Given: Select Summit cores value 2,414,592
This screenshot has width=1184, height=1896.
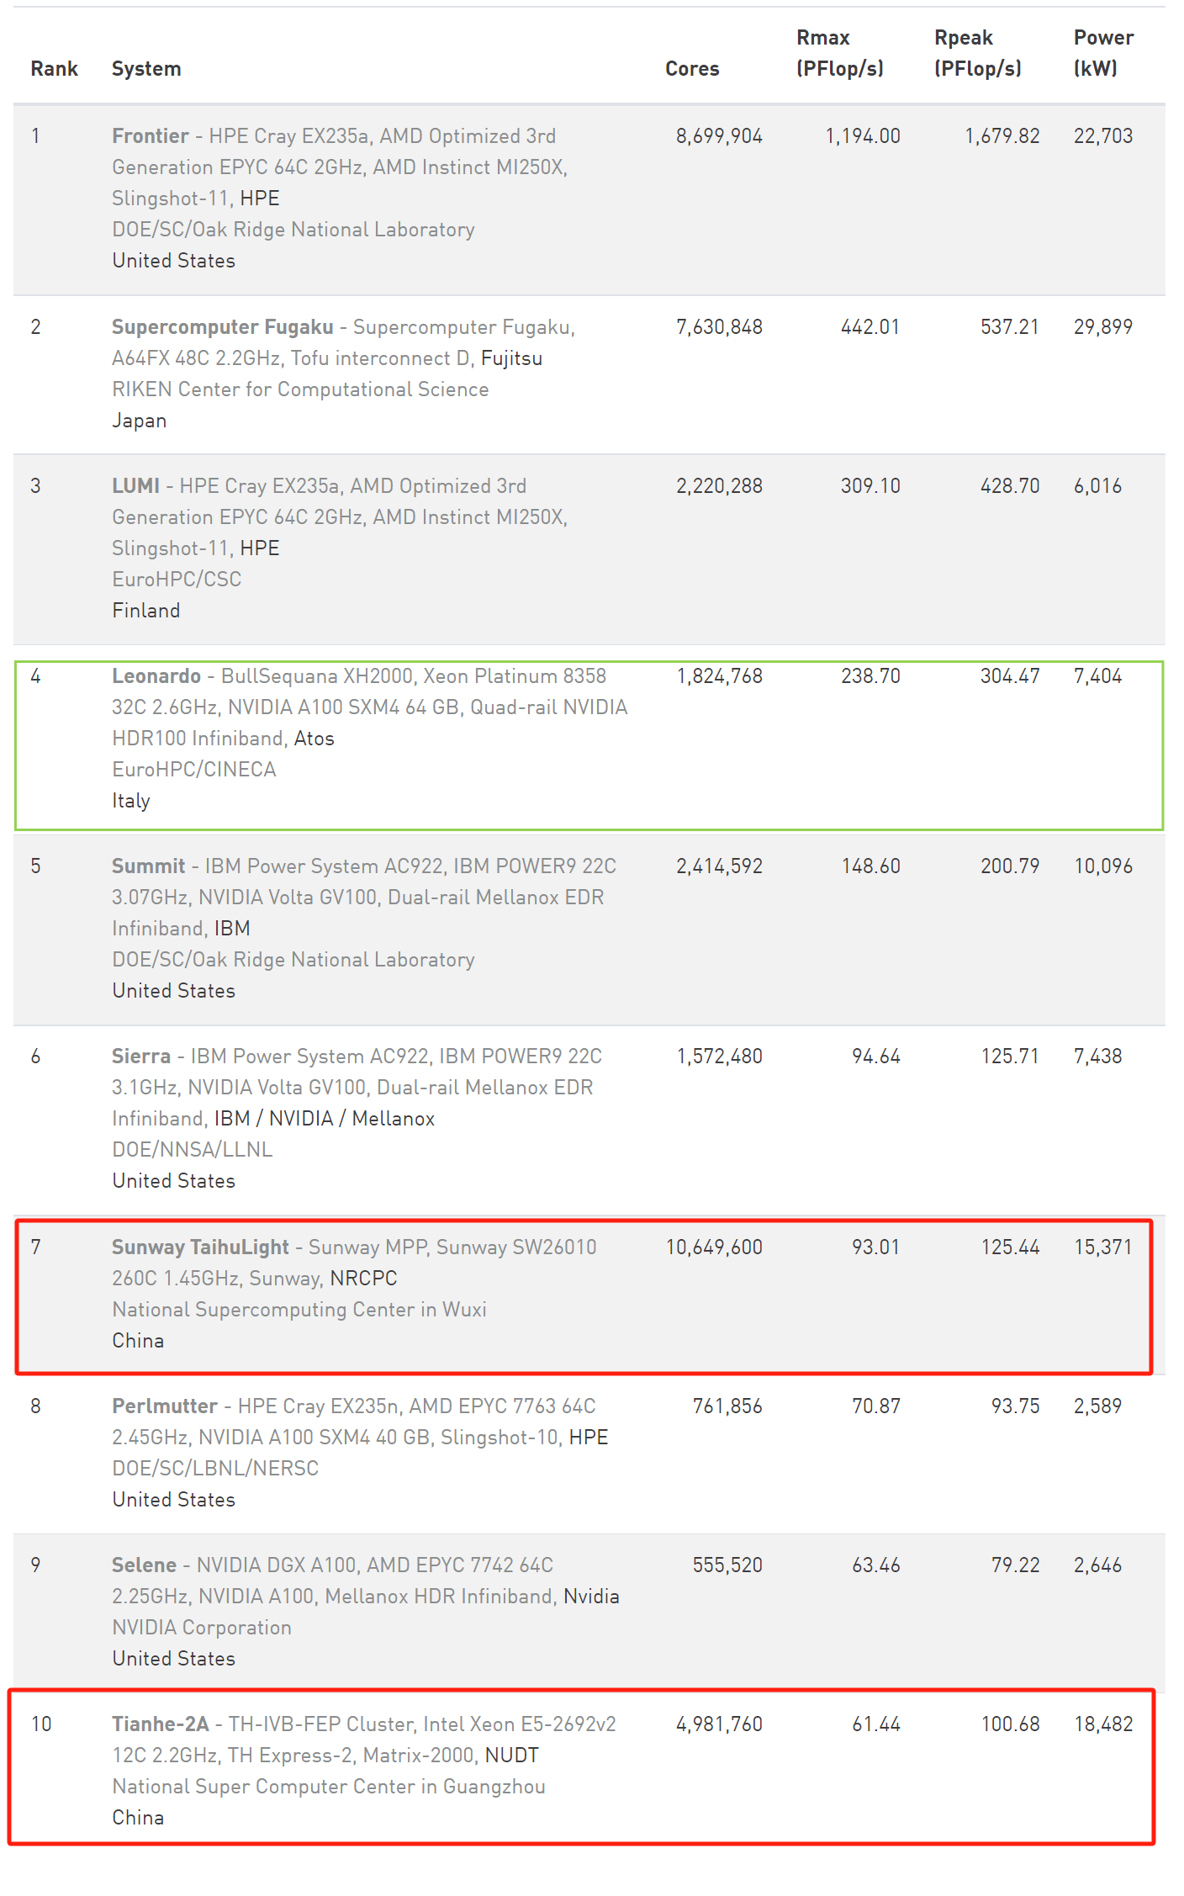Looking at the screenshot, I should click(719, 866).
